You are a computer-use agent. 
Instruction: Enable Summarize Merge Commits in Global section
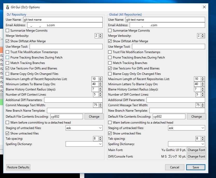110,30
